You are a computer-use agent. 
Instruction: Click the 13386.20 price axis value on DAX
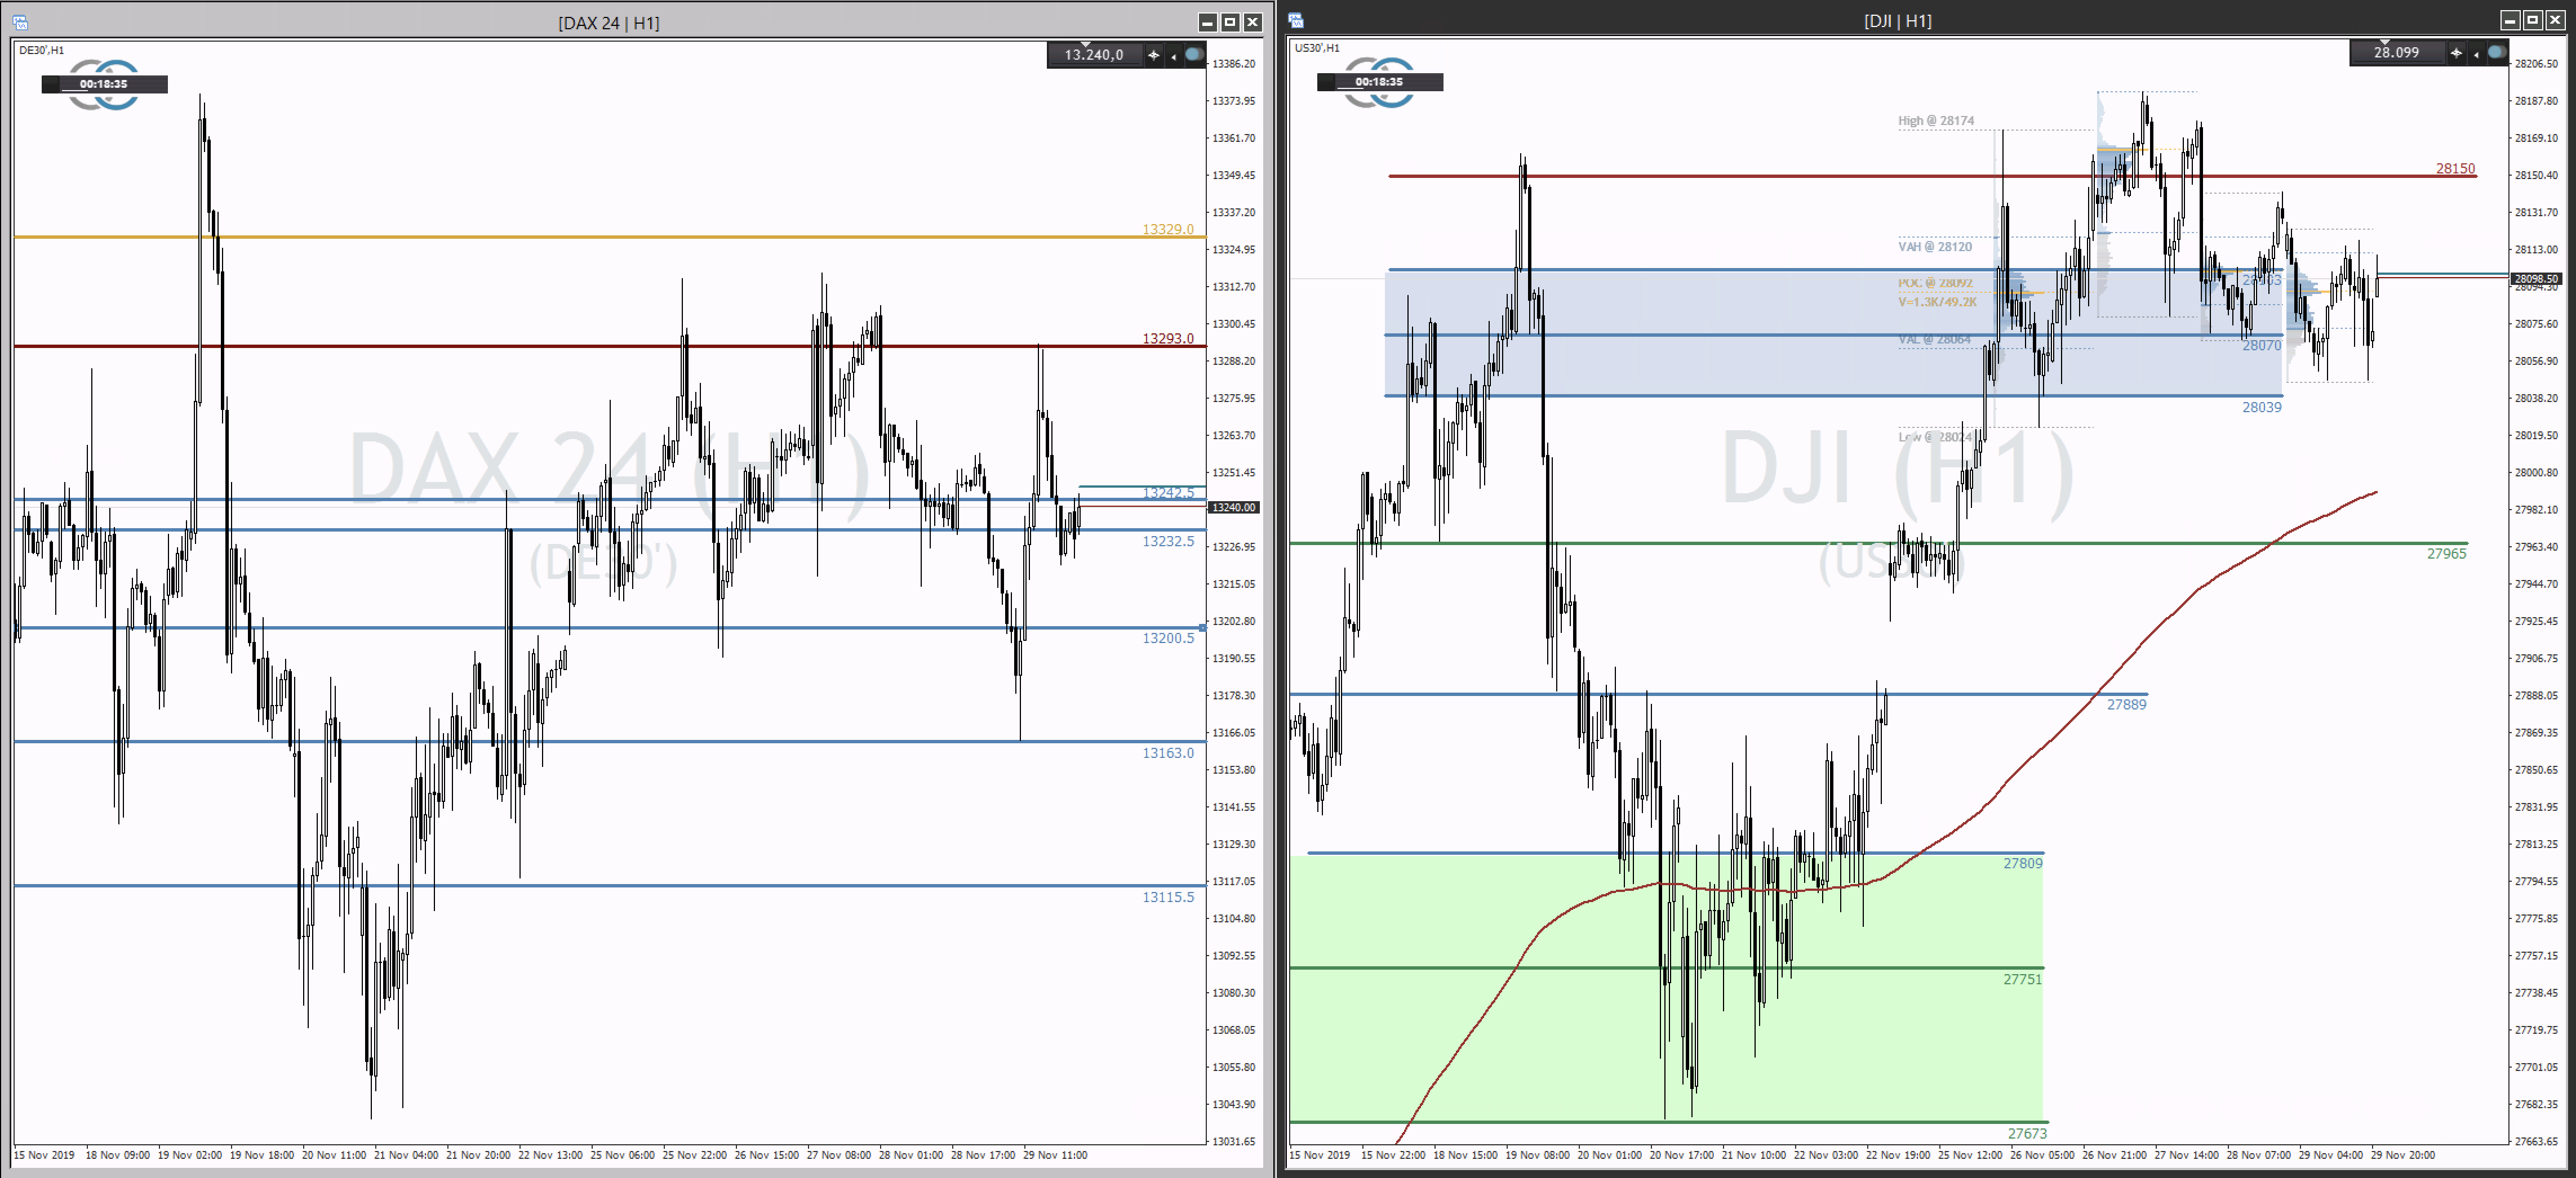point(1234,64)
